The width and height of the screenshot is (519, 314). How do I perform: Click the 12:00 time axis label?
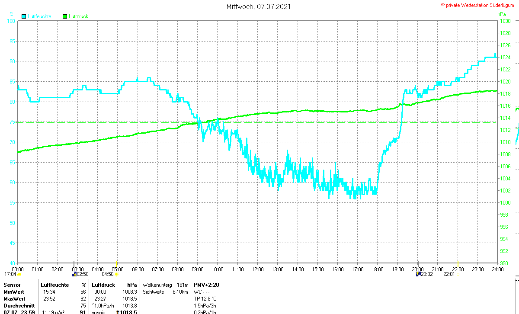(x=257, y=269)
